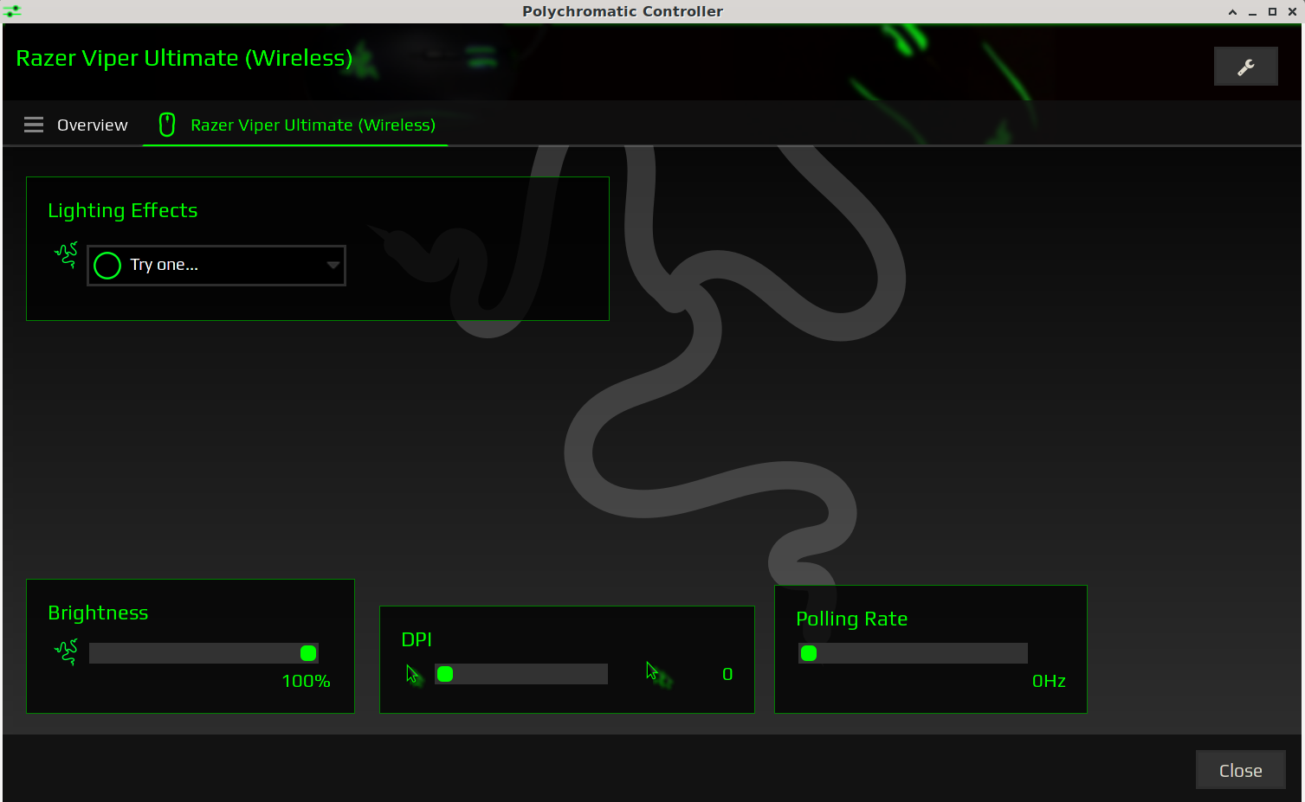Click the '0Hz' polling rate value

[1049, 681]
